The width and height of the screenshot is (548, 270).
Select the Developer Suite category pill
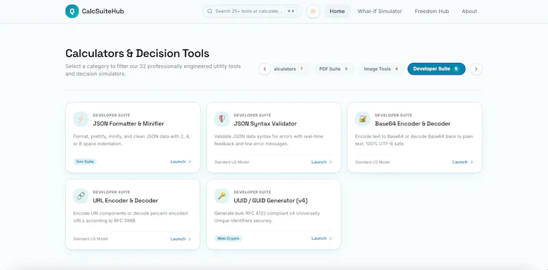click(436, 69)
